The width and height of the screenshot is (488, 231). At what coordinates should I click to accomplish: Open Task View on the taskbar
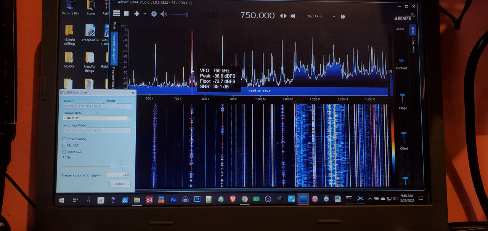(x=75, y=199)
